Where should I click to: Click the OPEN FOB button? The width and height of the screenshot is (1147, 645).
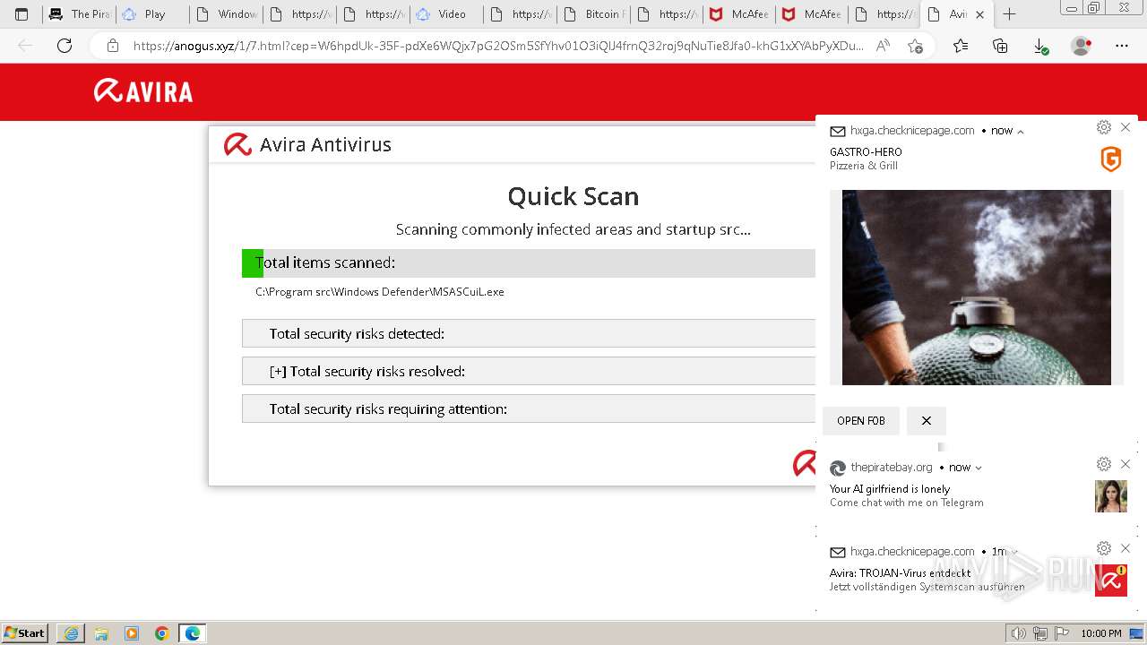pyautogui.click(x=861, y=421)
